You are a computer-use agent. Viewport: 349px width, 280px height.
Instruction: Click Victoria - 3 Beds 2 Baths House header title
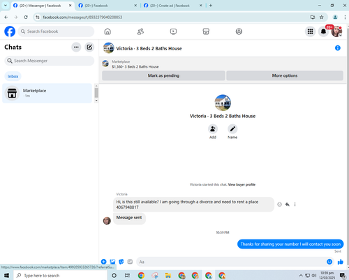point(149,48)
